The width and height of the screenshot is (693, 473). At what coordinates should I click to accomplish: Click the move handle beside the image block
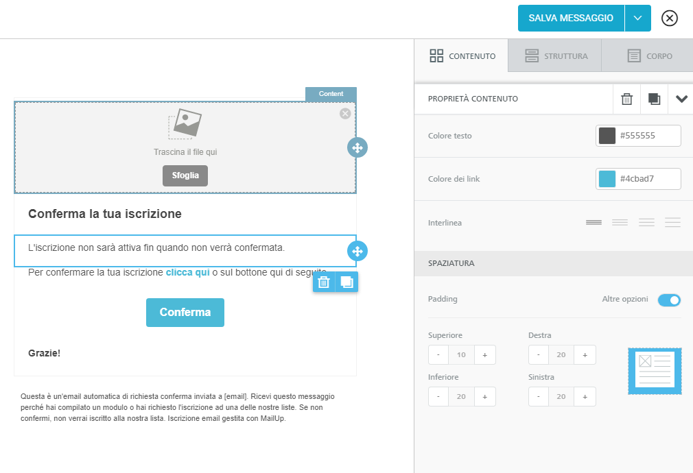[x=357, y=147]
